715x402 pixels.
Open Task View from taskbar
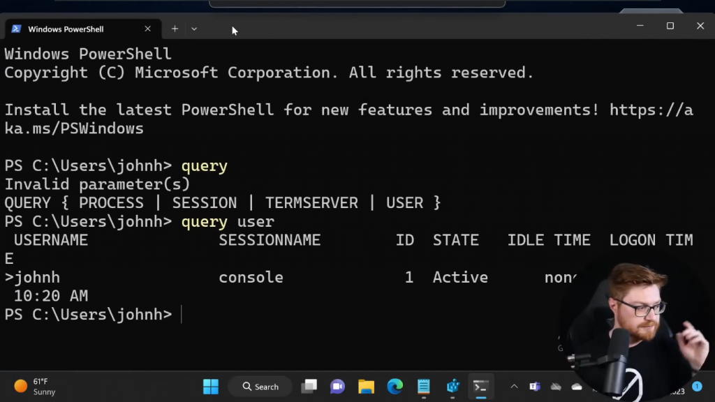point(309,387)
